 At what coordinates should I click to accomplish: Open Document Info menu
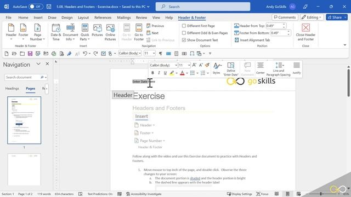70,32
